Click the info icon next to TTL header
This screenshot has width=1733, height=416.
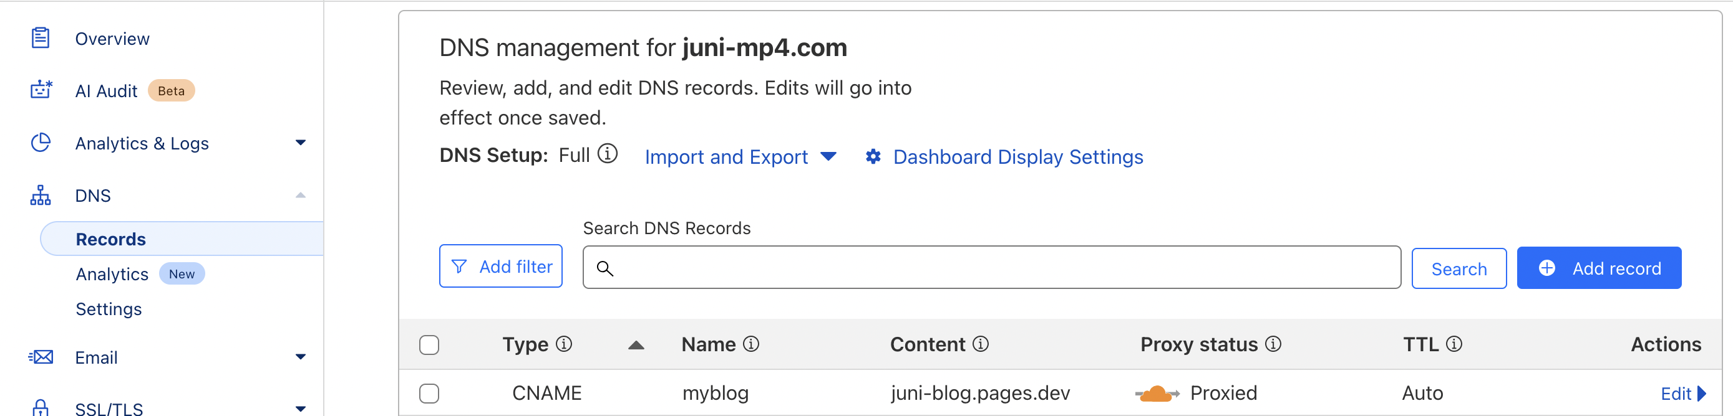1454,344
